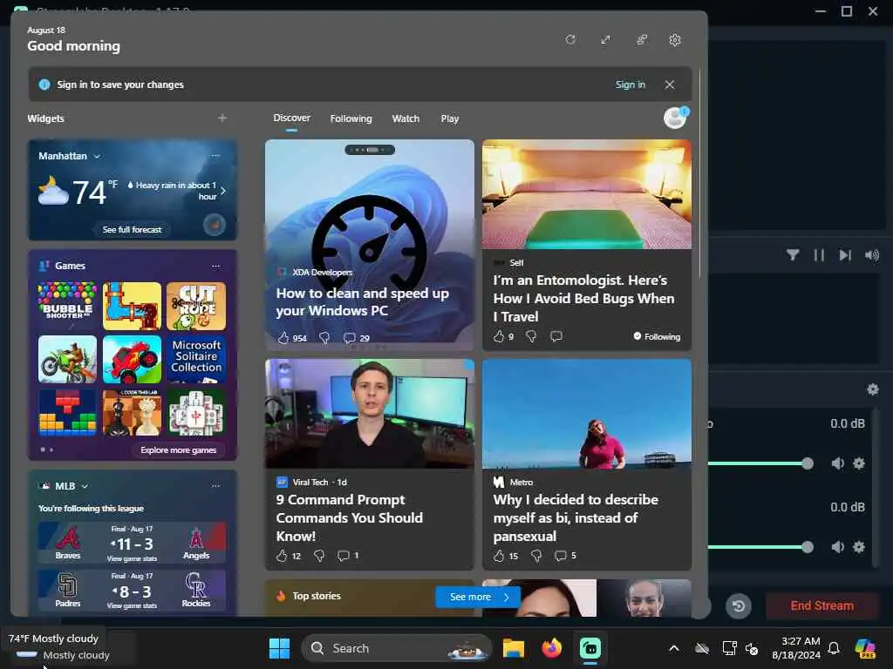893x669 pixels.
Task: Open the connected-devices icon in widgets header
Action: coord(642,40)
